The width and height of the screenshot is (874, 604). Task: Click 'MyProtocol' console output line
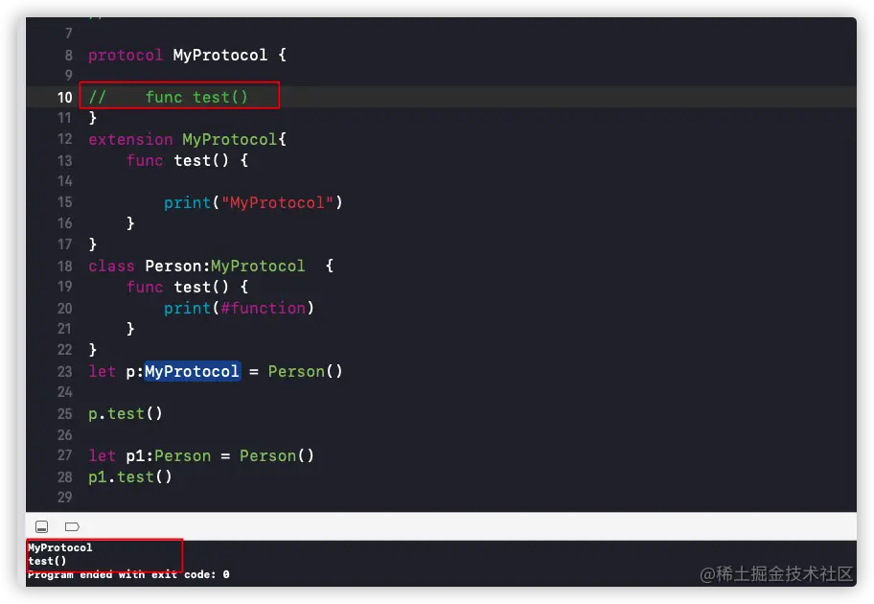[60, 547]
